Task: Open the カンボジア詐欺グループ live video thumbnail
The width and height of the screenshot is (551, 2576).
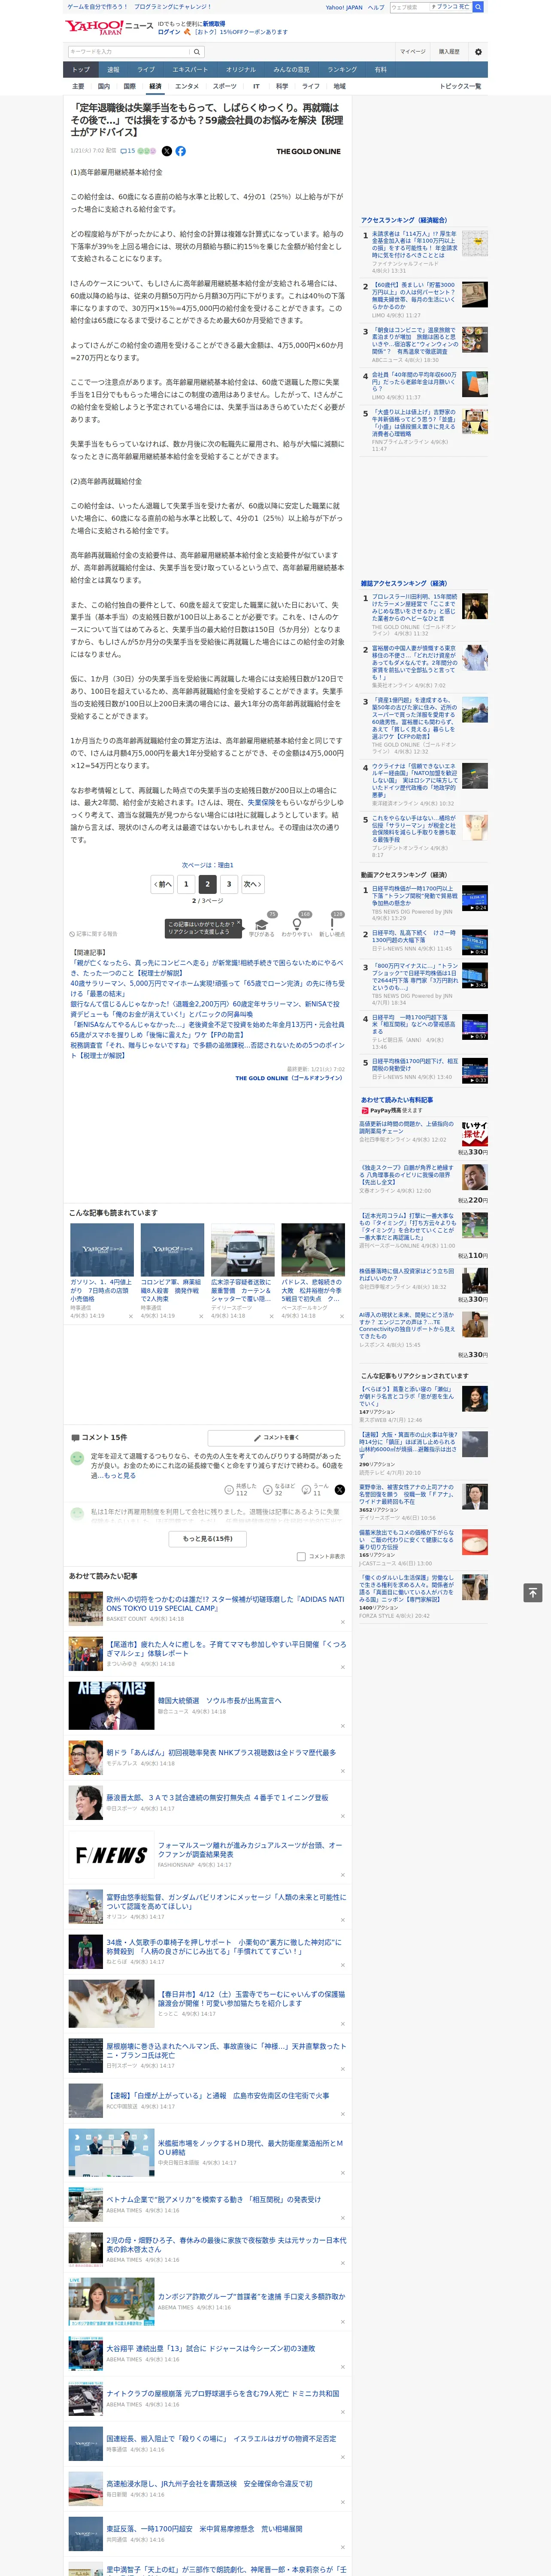Action: pyautogui.click(x=111, y=2302)
